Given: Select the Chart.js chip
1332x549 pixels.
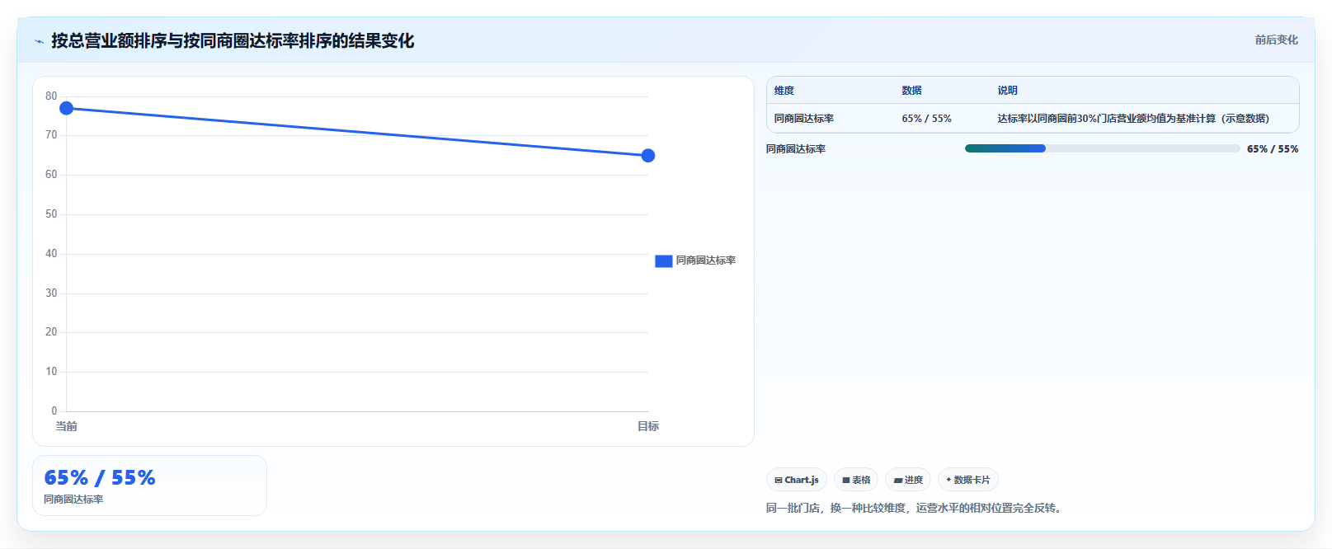Looking at the screenshot, I should [797, 480].
